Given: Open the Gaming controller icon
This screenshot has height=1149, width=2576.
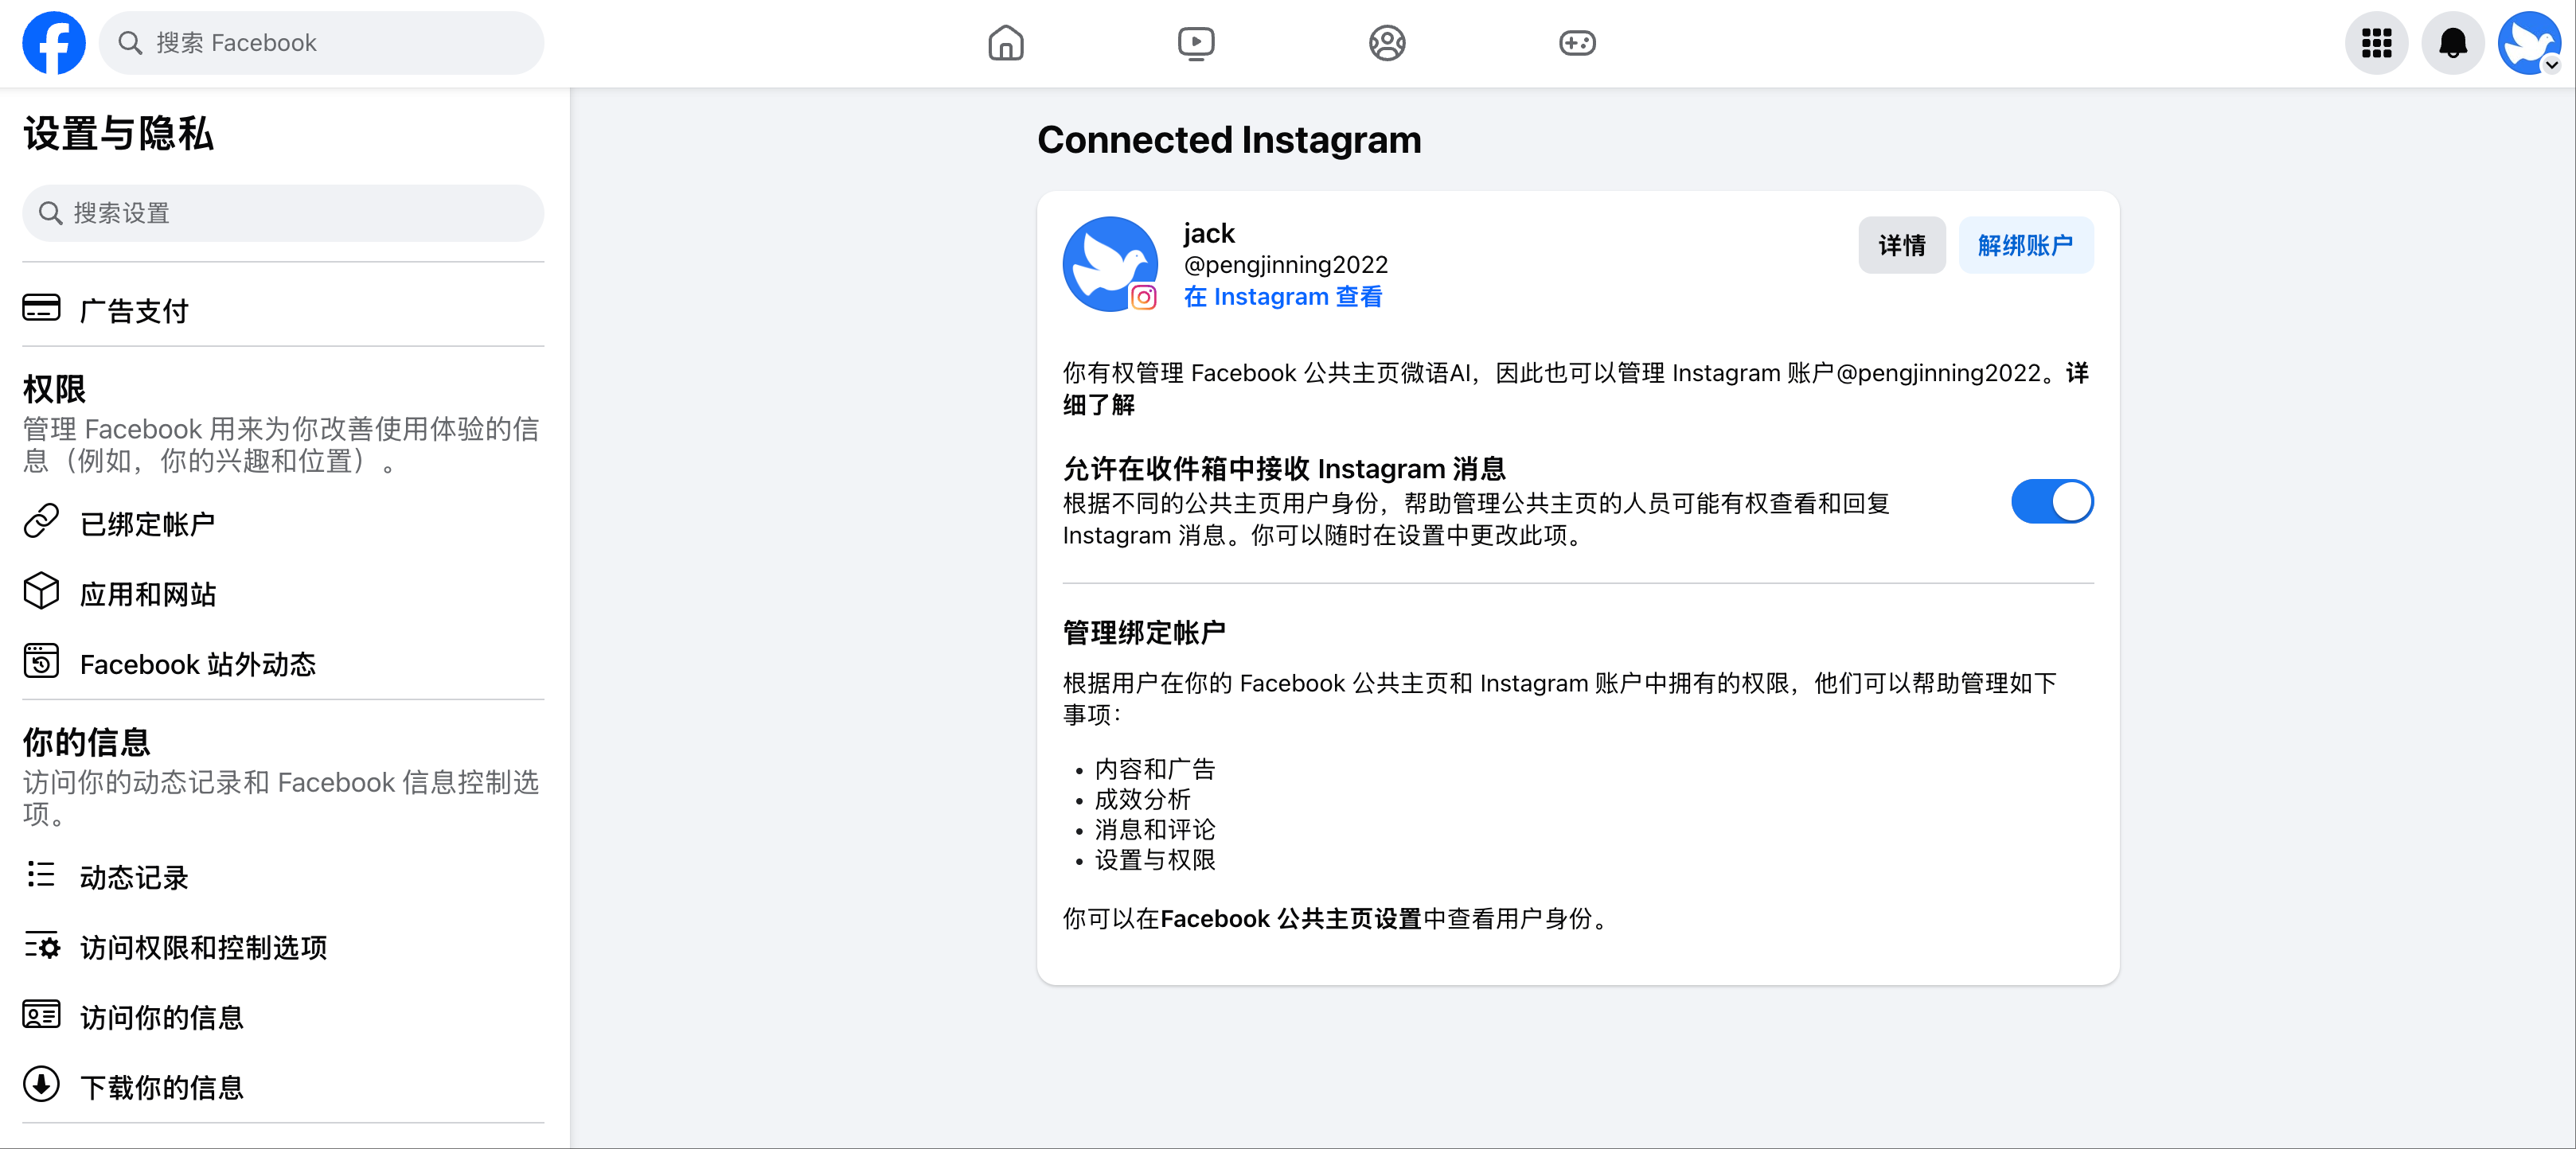Looking at the screenshot, I should tap(1577, 43).
